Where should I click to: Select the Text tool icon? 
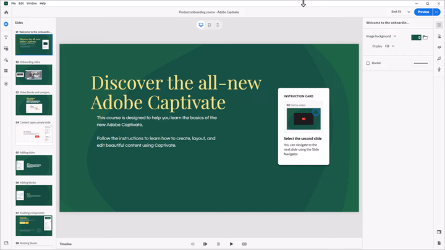click(6, 37)
